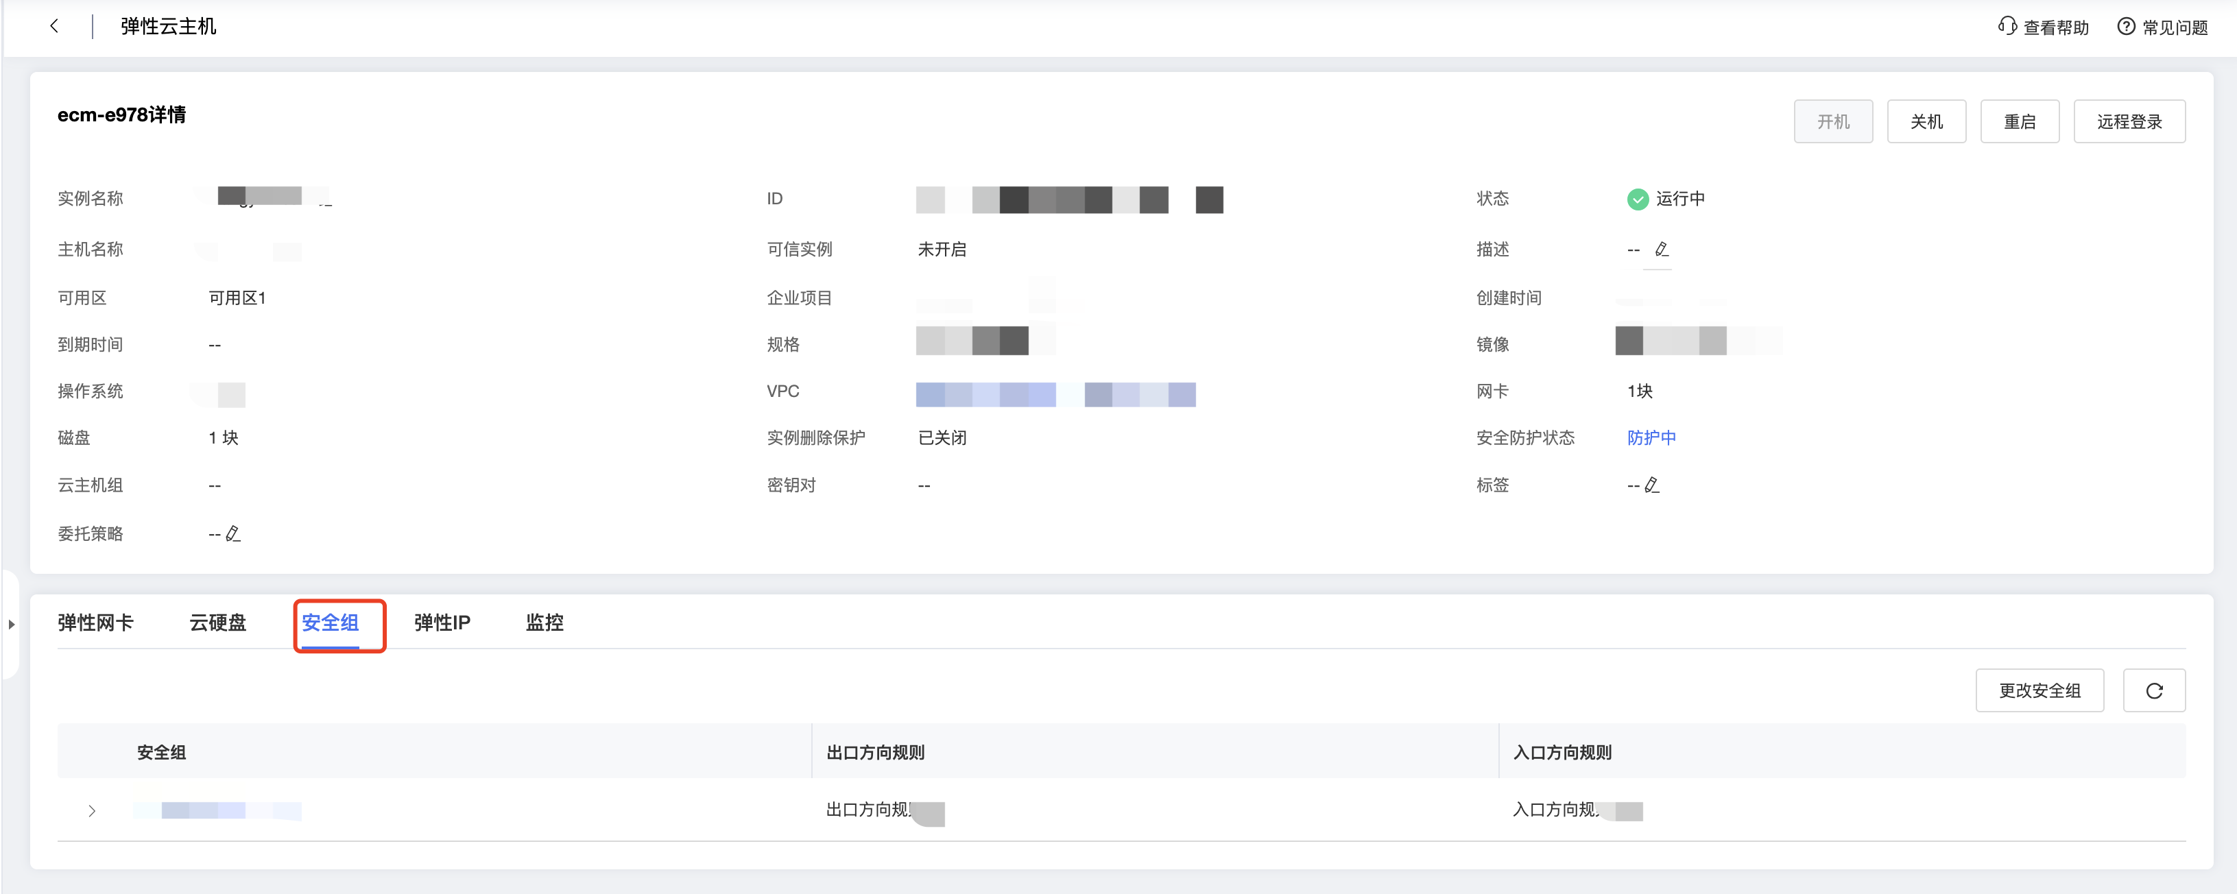Click the edit pencil next to 委托策略
The image size is (2237, 894).
(x=232, y=534)
